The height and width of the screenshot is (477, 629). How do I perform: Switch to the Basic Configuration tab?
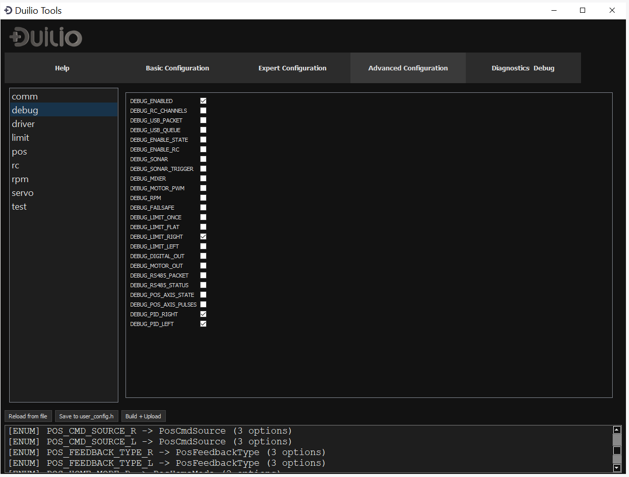tap(177, 67)
